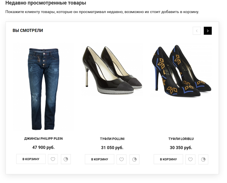Open the Туфли Pollini product title

click(x=112, y=139)
